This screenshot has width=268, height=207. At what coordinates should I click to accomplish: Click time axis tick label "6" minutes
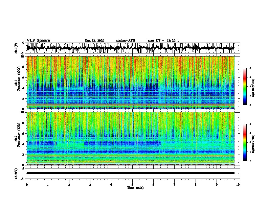(x=154, y=185)
